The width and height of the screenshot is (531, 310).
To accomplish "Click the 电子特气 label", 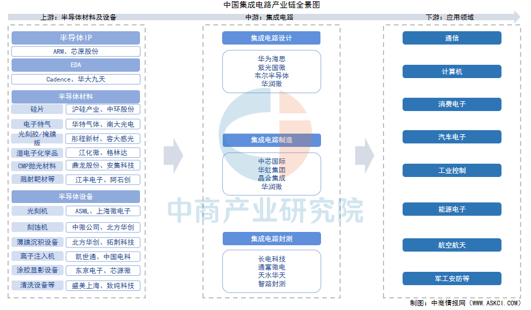I will [x=37, y=124].
